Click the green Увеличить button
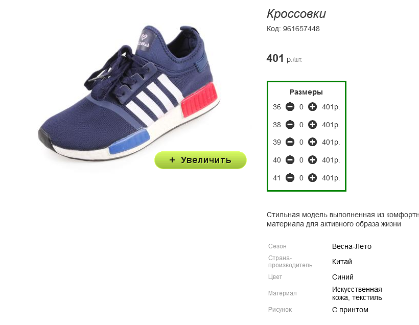 pos(200,160)
